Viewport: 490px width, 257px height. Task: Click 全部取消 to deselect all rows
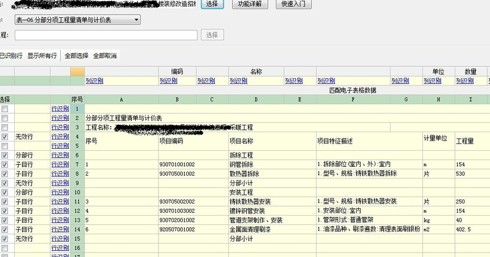(105, 56)
